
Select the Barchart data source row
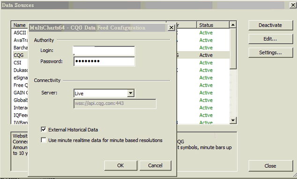pos(21,47)
